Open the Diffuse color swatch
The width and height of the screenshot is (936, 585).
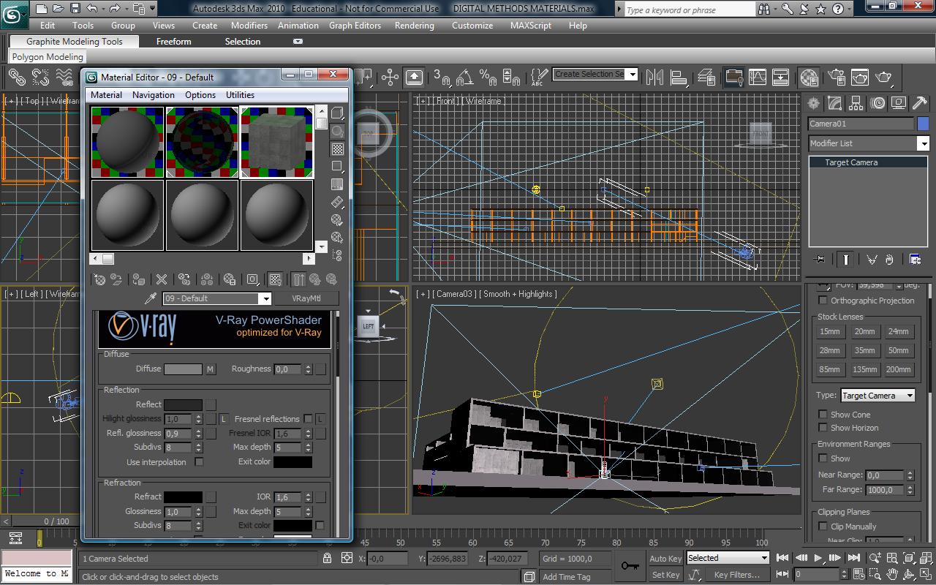coord(183,369)
